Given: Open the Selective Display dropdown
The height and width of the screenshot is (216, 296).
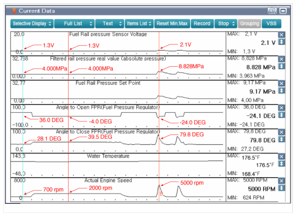Looking at the screenshot, I should [32, 24].
